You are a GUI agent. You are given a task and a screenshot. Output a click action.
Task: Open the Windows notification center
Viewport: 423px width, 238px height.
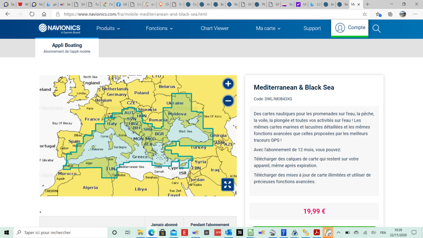point(414,232)
